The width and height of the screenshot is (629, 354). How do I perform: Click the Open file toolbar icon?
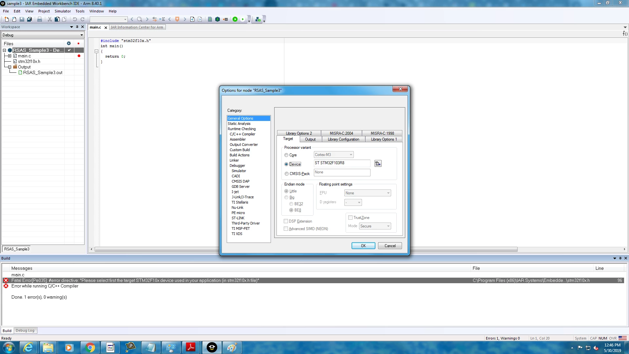14,19
